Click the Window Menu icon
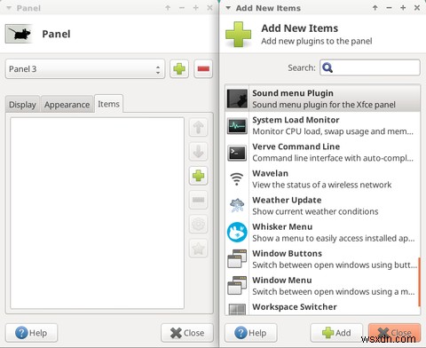 tap(237, 286)
